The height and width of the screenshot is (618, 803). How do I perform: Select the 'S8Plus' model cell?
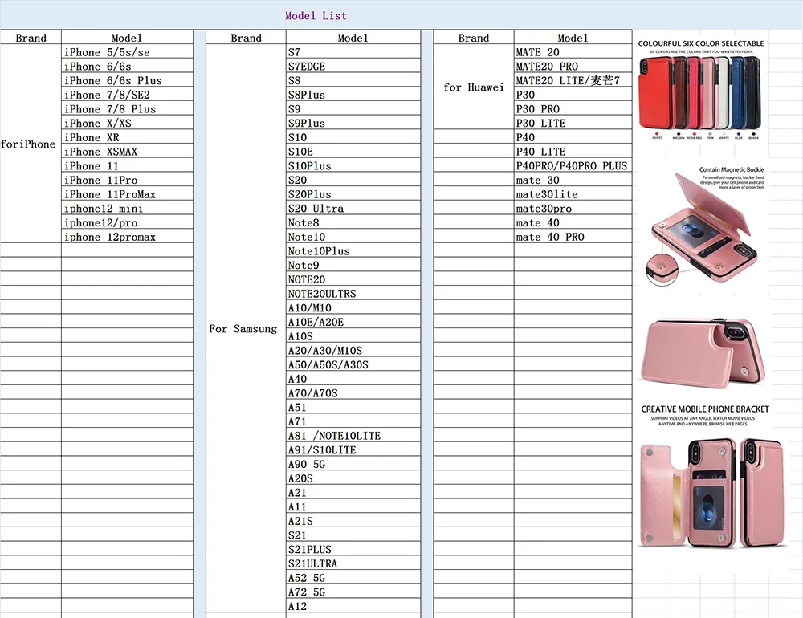click(353, 95)
